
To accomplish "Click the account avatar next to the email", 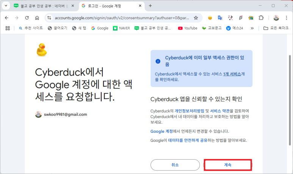I will [x=39, y=114].
